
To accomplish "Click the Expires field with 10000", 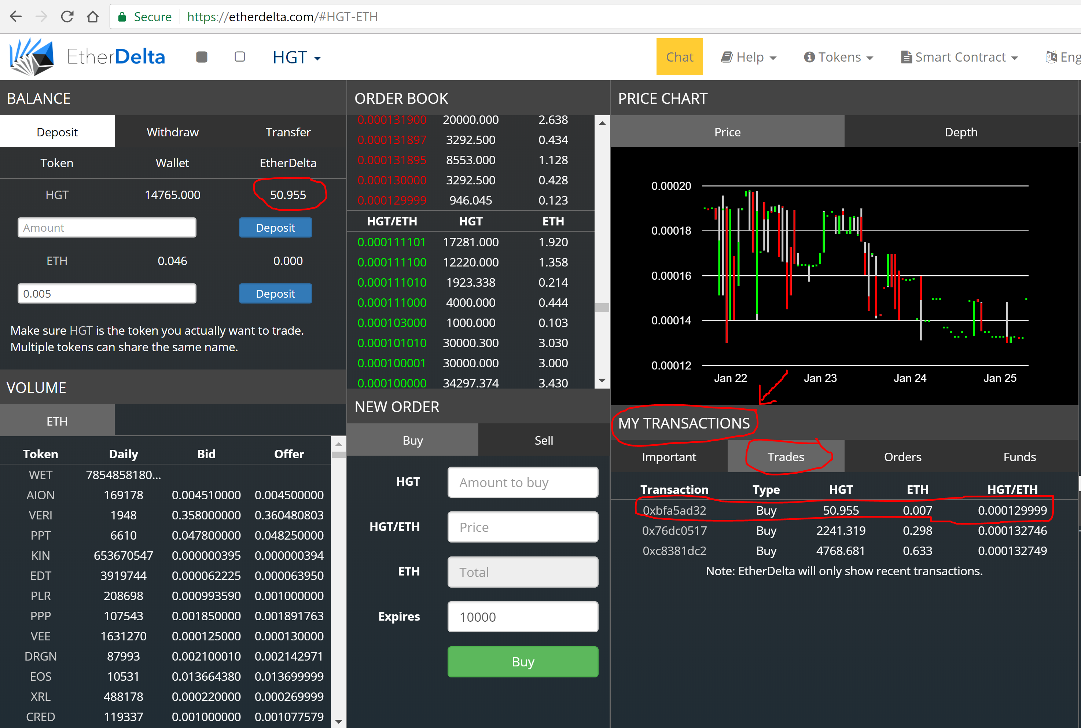I will click(523, 617).
